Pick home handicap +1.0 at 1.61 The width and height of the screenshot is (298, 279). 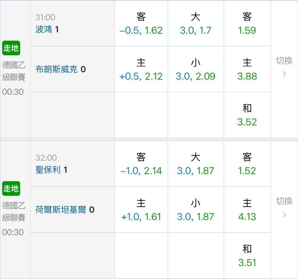pyautogui.click(x=141, y=210)
